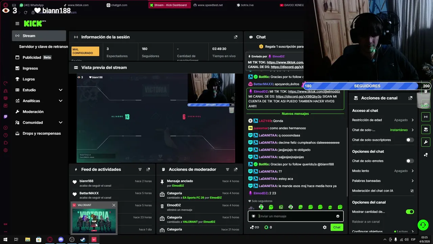Screen dimensions: 433x244
Task: Click the Kick logo
Action: (x=35, y=23)
